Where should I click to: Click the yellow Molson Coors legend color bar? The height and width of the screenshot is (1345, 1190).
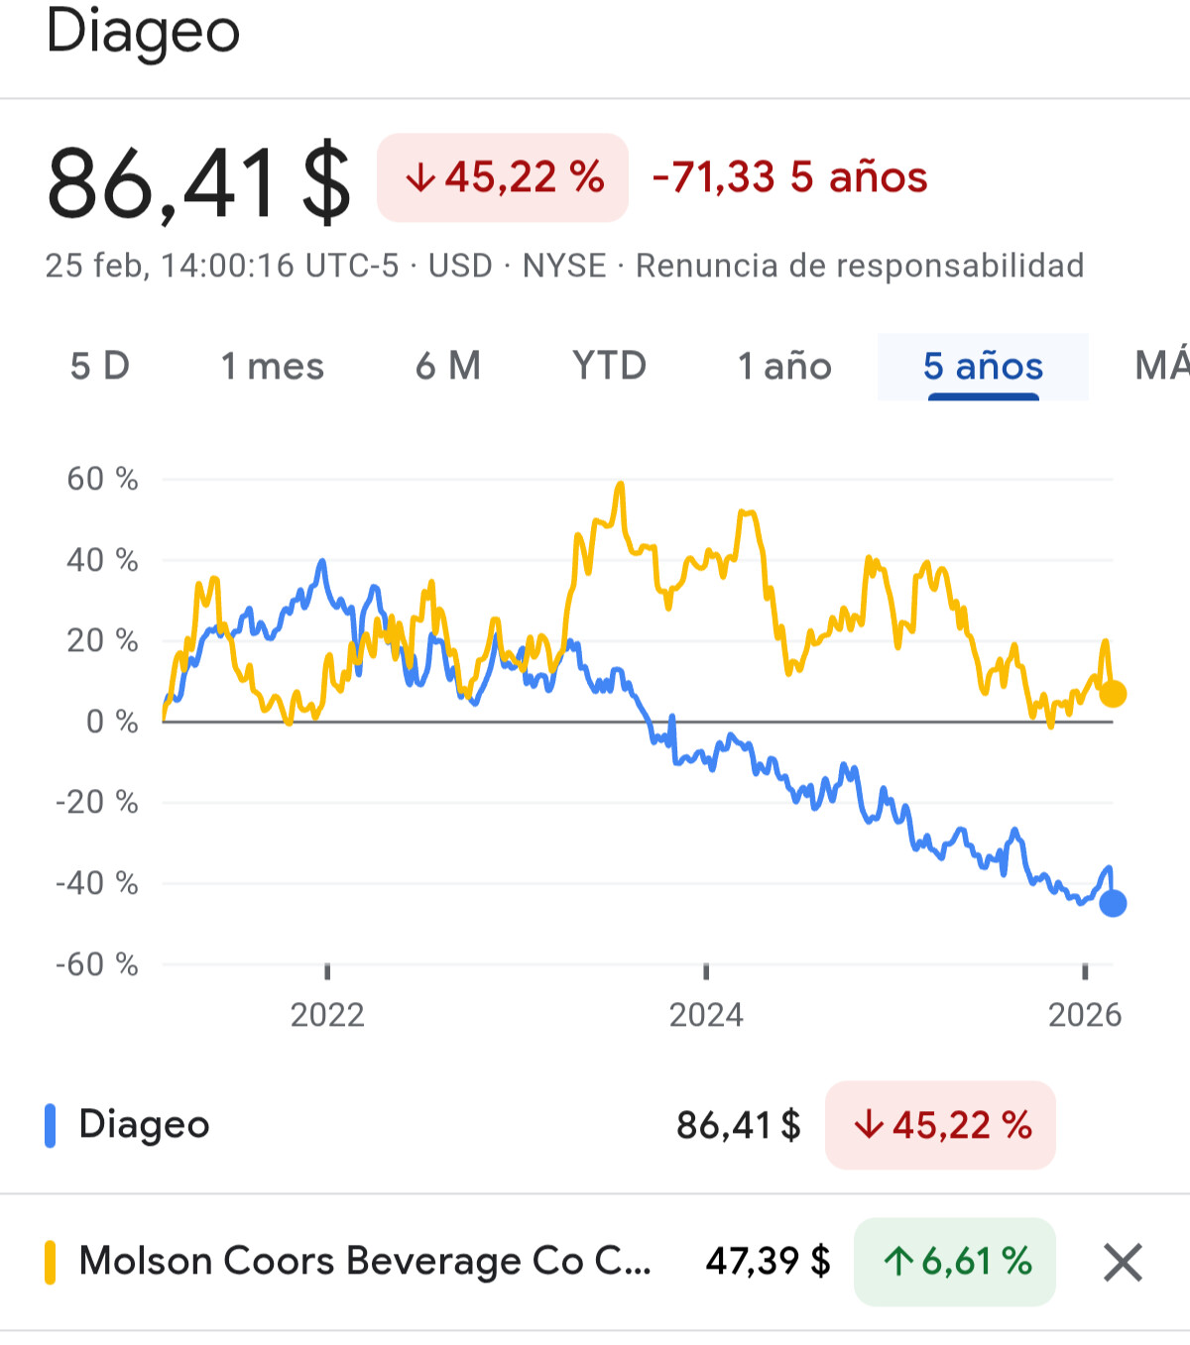point(51,1263)
